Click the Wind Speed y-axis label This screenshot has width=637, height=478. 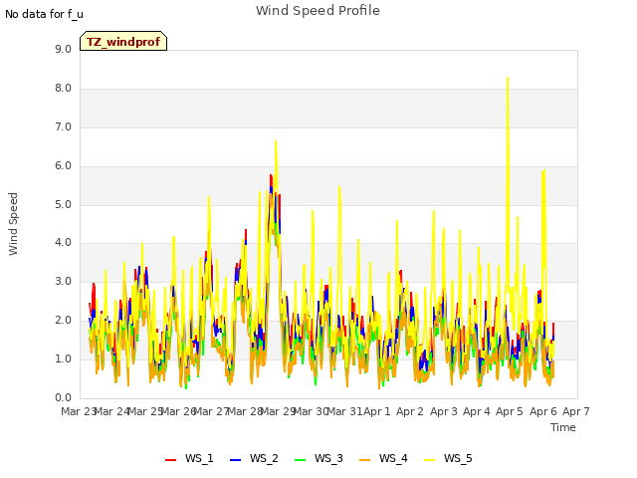point(13,224)
